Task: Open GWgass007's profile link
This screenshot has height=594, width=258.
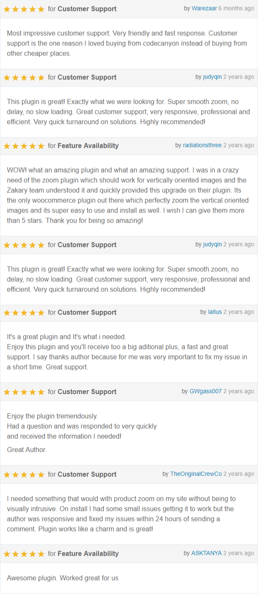Action: click(206, 391)
